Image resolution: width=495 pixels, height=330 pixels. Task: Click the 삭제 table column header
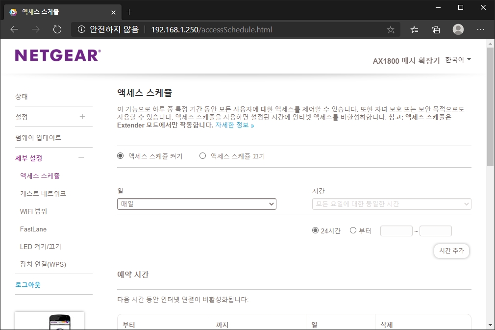click(x=387, y=325)
